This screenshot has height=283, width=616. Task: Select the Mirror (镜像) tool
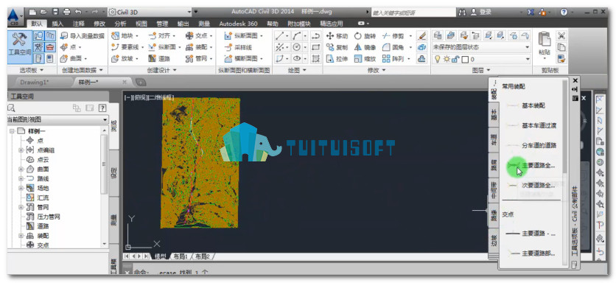pyautogui.click(x=365, y=48)
